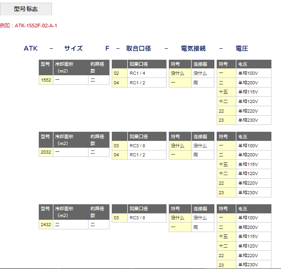Click 单相100V in the 2032 section
Screen dimensions: 281x269
[254, 145]
